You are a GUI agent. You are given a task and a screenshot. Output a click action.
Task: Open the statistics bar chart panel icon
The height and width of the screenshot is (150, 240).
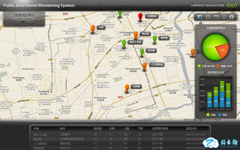click(200, 17)
